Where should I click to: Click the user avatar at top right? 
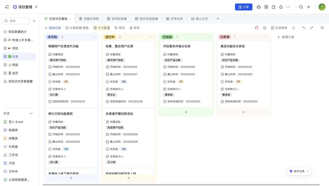click(322, 7)
